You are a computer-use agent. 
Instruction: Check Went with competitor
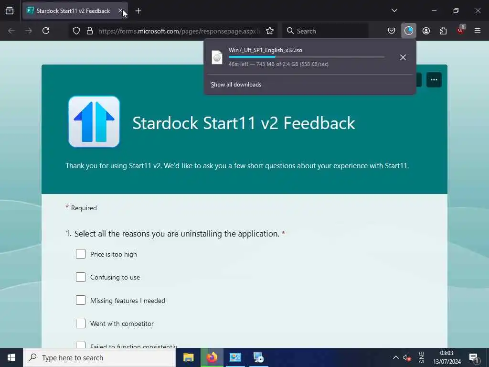coord(81,324)
